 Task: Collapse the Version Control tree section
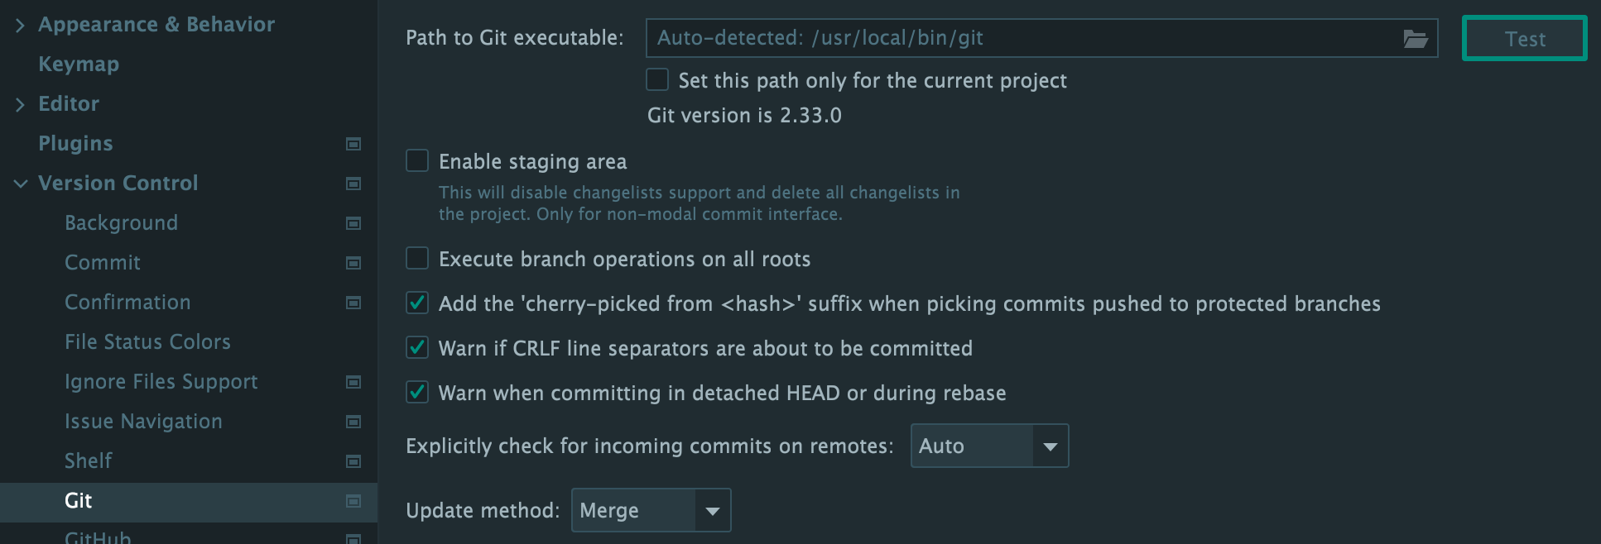[21, 184]
